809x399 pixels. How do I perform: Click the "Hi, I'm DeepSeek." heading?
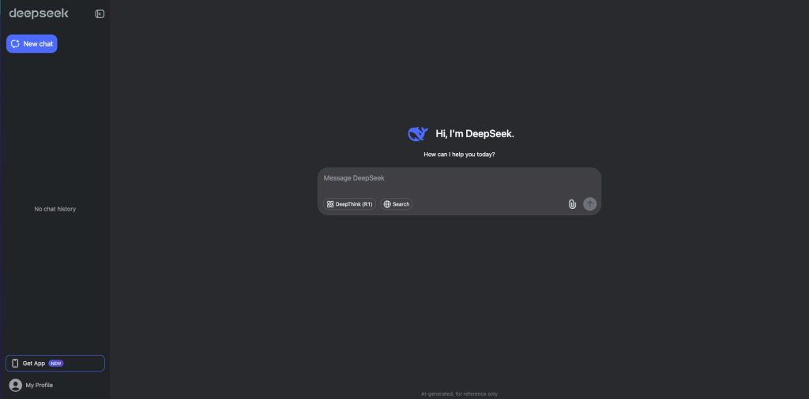coord(475,134)
